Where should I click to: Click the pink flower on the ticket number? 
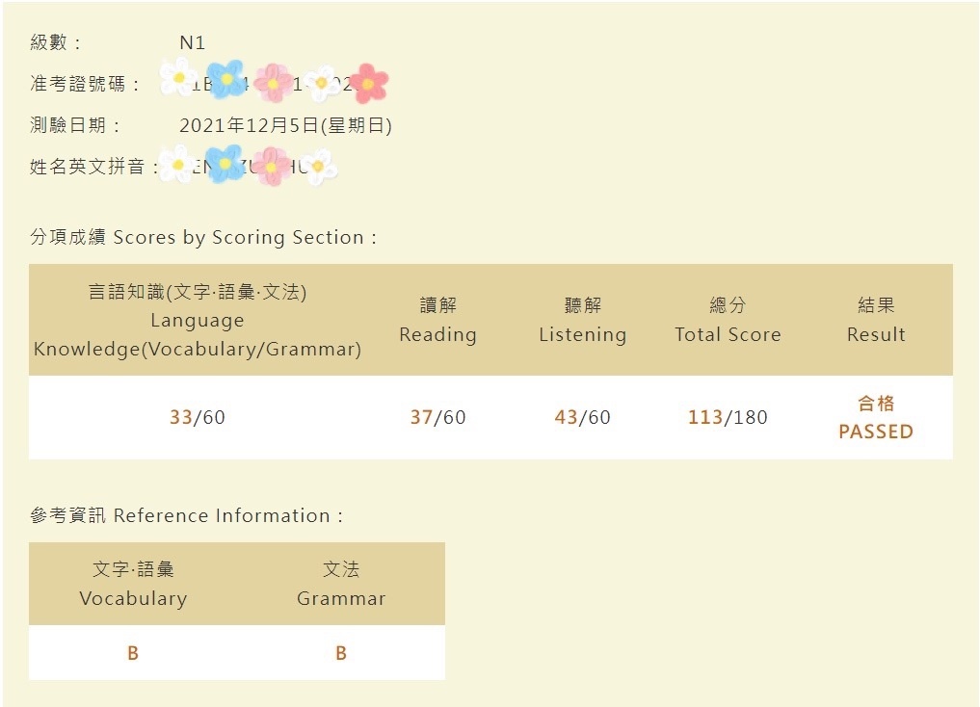coord(273,83)
